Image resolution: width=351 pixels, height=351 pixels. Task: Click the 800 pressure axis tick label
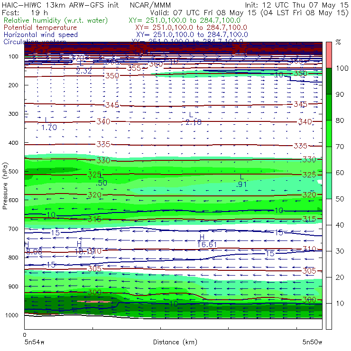point(13,258)
